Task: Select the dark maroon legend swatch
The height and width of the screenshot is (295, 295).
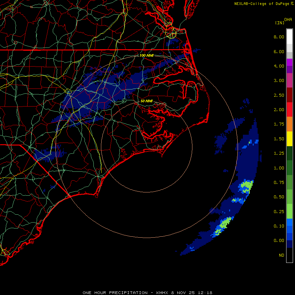Action: click(289, 95)
